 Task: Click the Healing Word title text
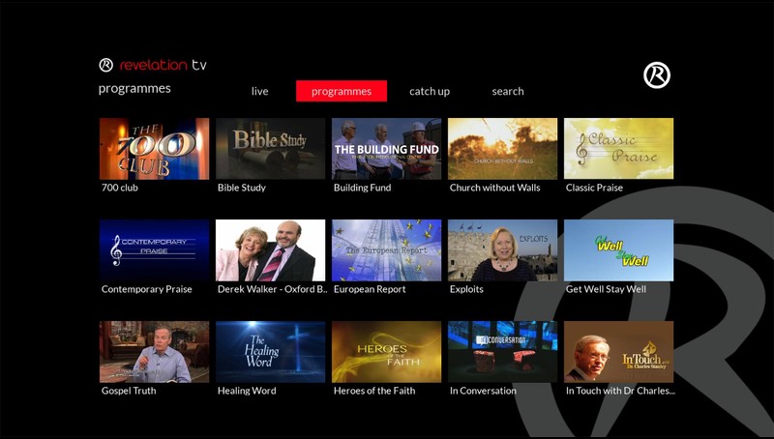(247, 391)
